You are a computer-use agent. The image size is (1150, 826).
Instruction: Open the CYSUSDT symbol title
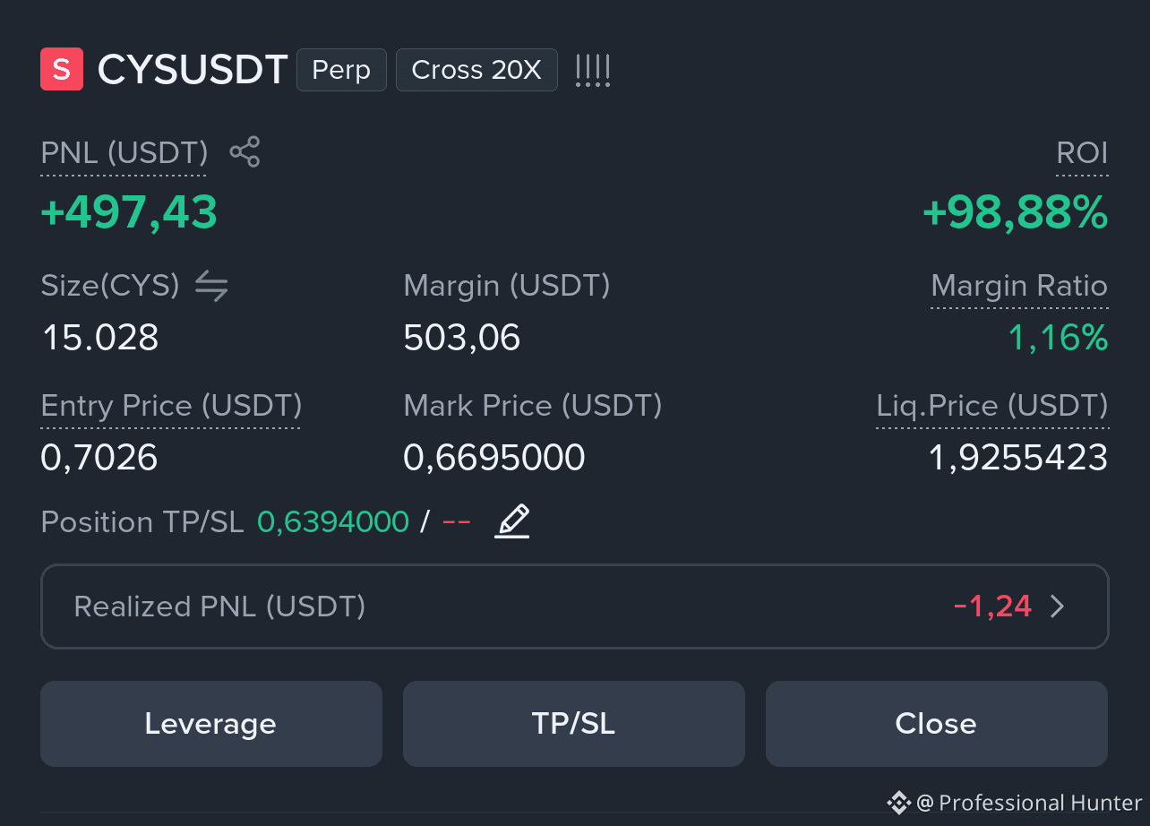(193, 70)
